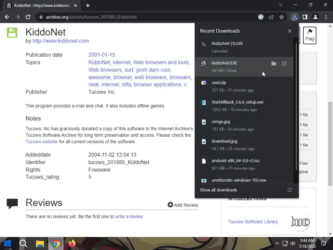Image resolution: width=333 pixels, height=250 pixels.
Task: Click the cringe.jpg file icon
Action: [204, 122]
